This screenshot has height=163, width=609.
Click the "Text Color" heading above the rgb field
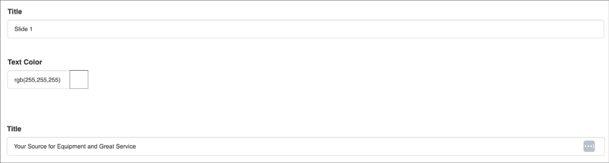25,62
